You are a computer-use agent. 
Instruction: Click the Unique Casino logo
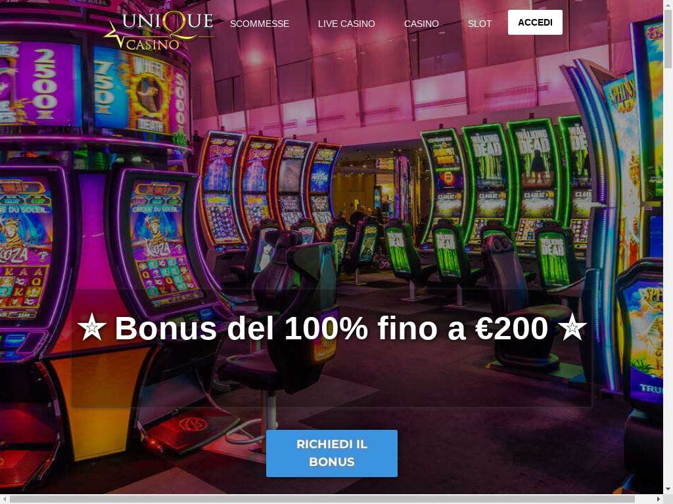coord(159,31)
